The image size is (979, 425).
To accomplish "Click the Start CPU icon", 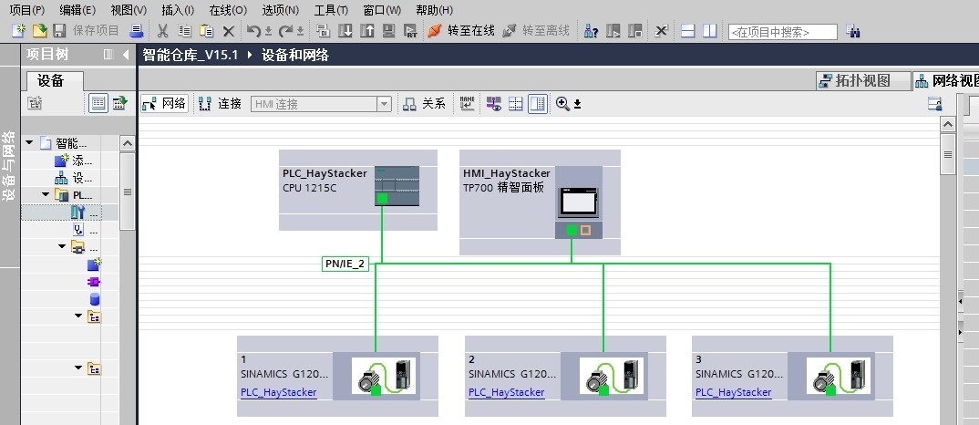I will click(613, 31).
